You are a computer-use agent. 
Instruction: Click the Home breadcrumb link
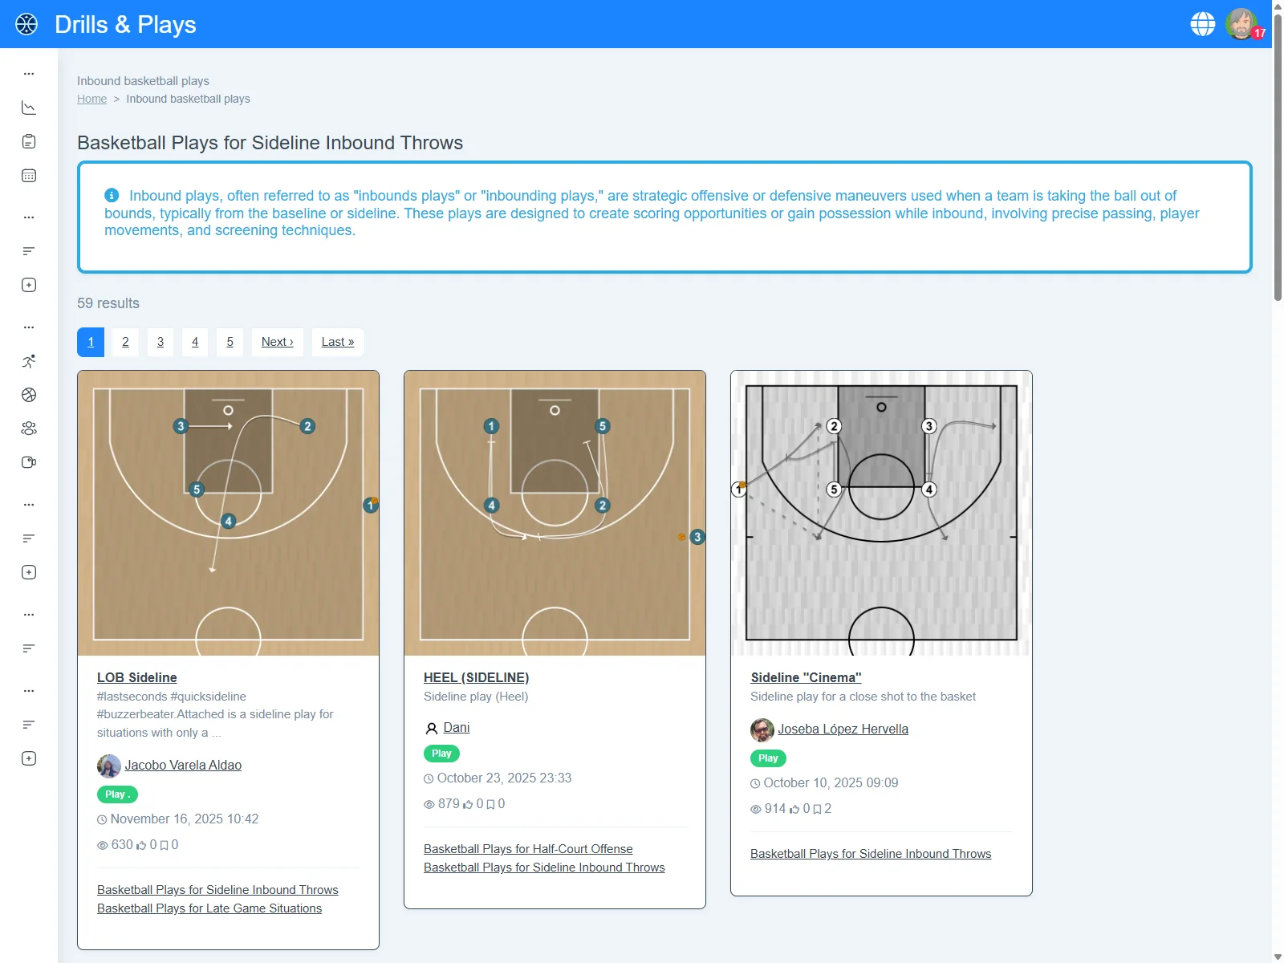[x=91, y=99]
